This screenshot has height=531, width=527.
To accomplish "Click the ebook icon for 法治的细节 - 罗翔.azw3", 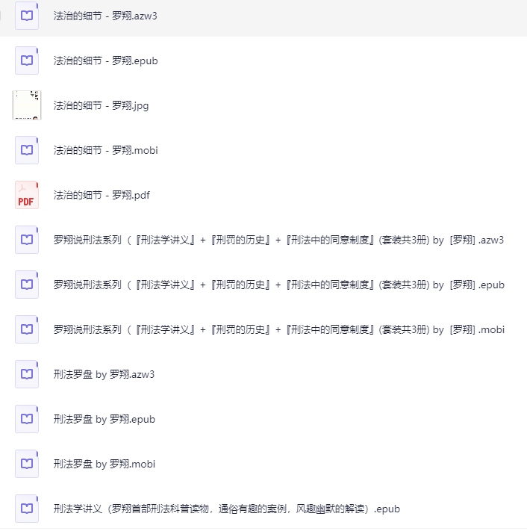I will [x=27, y=16].
